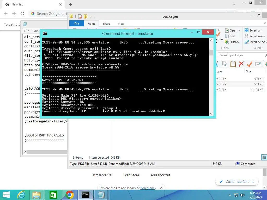Open Windows Start button
This screenshot has width=267, height=200.
click(x=6, y=195)
